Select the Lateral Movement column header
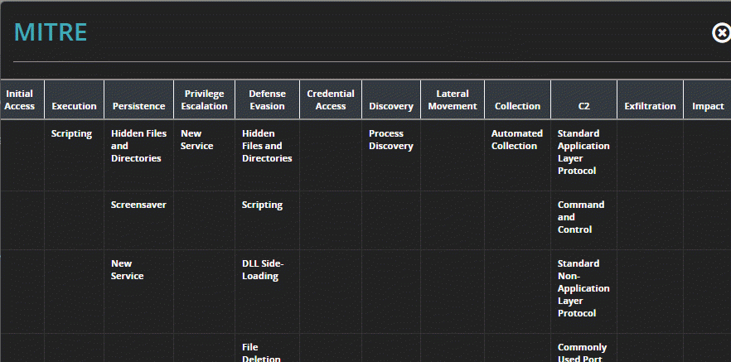The image size is (731, 362). click(x=453, y=99)
